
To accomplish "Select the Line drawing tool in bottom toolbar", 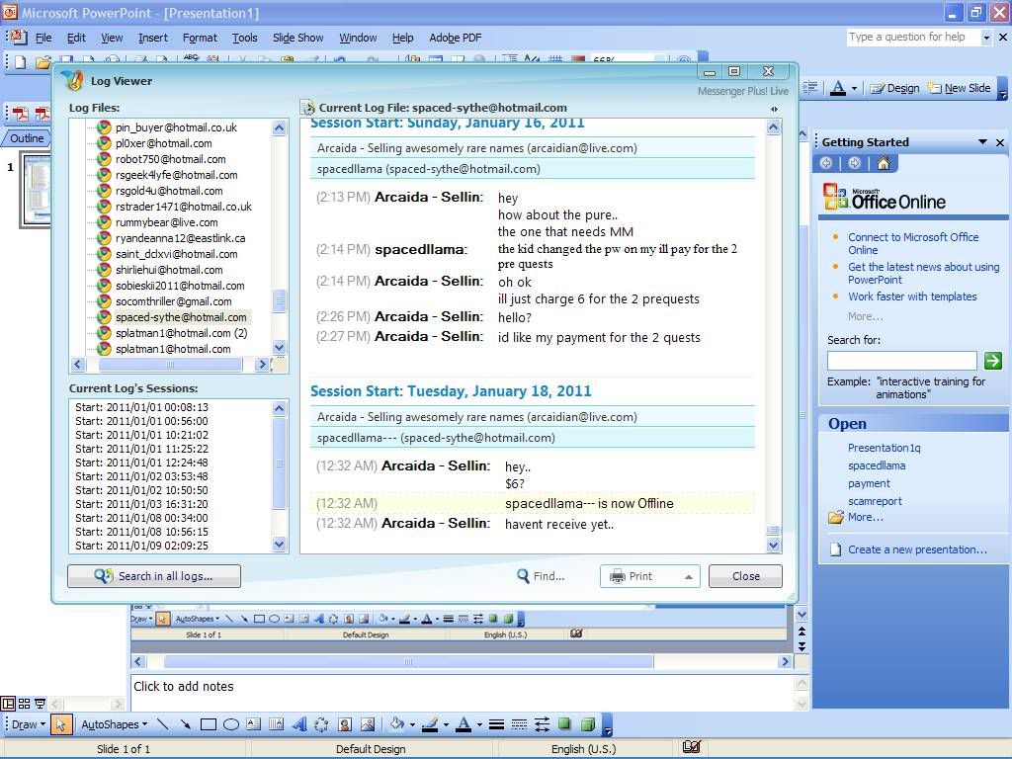I will [x=163, y=724].
